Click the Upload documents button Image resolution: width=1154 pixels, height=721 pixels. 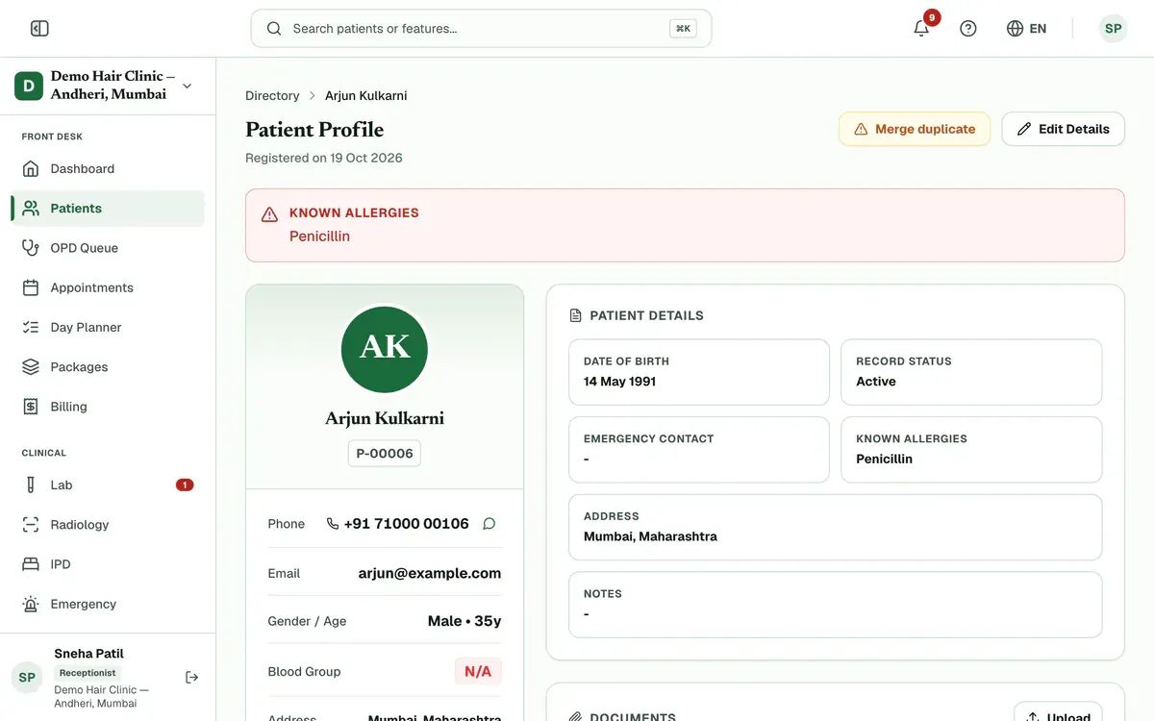[x=1058, y=716]
